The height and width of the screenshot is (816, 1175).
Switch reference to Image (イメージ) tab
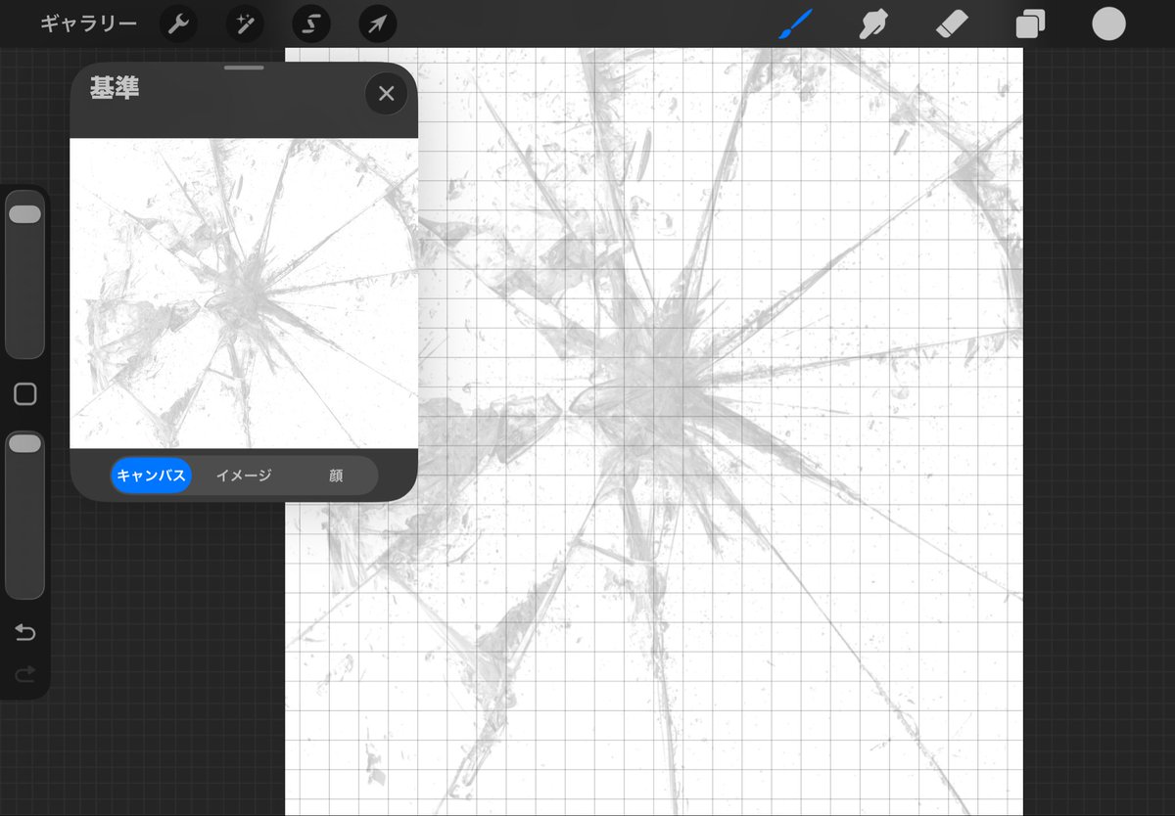click(244, 476)
